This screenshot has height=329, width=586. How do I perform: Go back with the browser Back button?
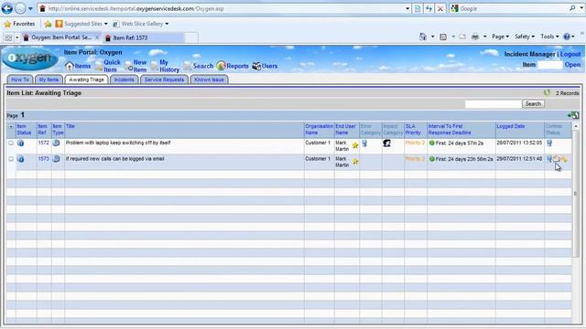click(7, 8)
